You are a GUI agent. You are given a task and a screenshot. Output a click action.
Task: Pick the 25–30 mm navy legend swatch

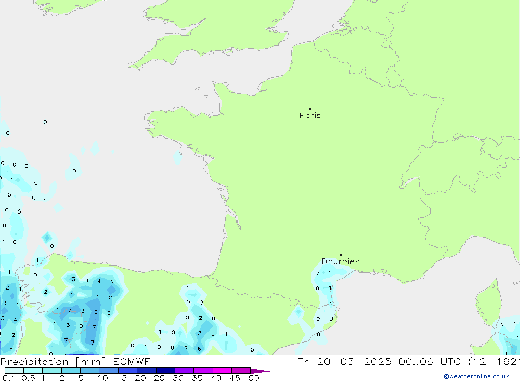165,371
